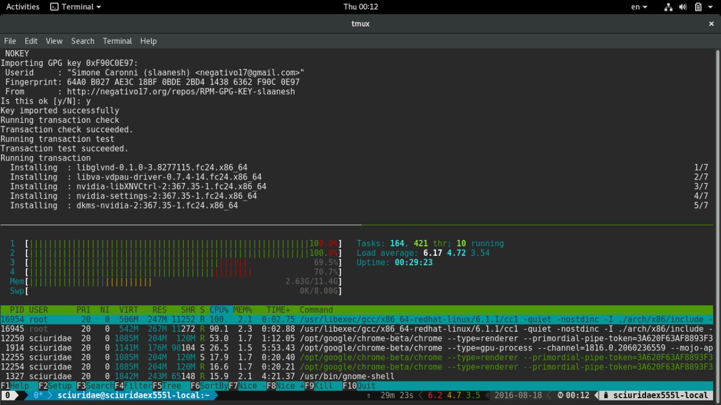Open the View menu
This screenshot has height=405, width=721.
[x=54, y=41]
